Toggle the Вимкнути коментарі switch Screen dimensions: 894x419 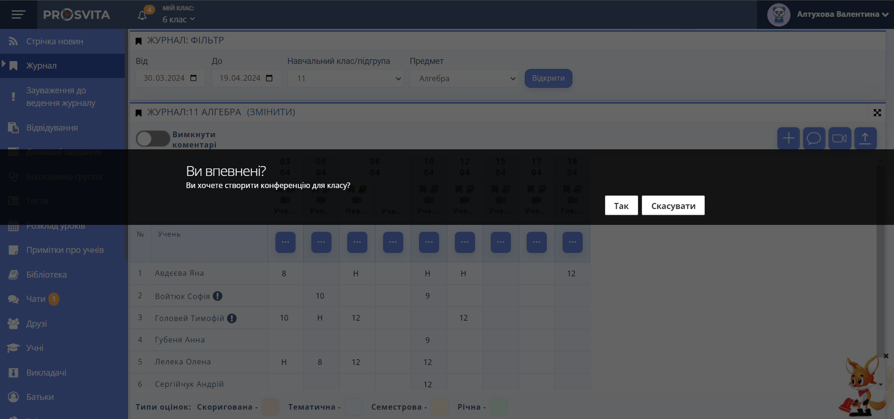coord(152,139)
